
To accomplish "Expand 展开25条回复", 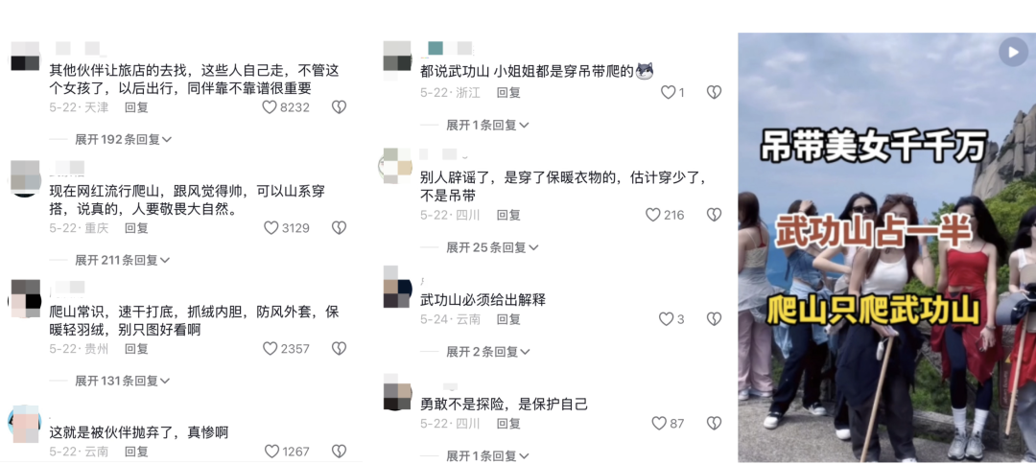I will click(x=492, y=247).
